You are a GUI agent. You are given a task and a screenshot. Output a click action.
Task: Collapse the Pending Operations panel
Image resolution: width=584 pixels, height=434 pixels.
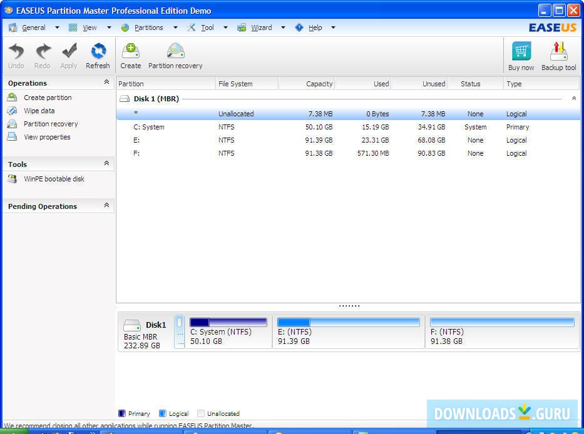click(x=106, y=206)
